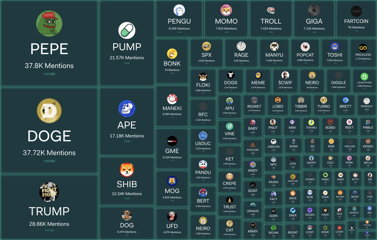The height and width of the screenshot is (240, 377).
Task: Select '17.18K Mentions' under APE
Action: [127, 136]
